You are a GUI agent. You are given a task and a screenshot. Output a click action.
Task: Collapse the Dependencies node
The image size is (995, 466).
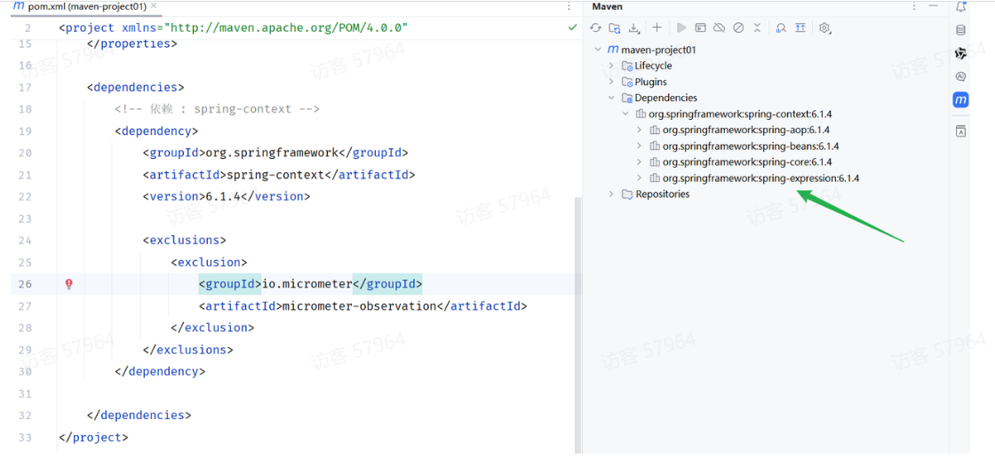(611, 98)
